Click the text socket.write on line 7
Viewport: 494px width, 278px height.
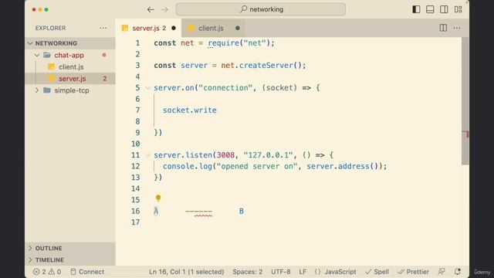click(190, 110)
